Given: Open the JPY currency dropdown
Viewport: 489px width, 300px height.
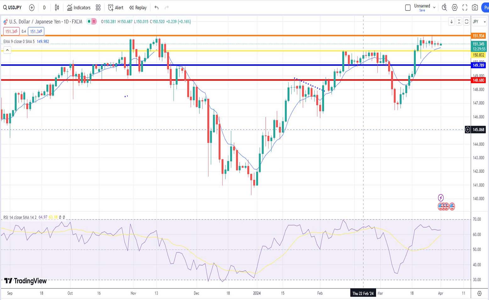Looking at the screenshot, I should pos(479,22).
